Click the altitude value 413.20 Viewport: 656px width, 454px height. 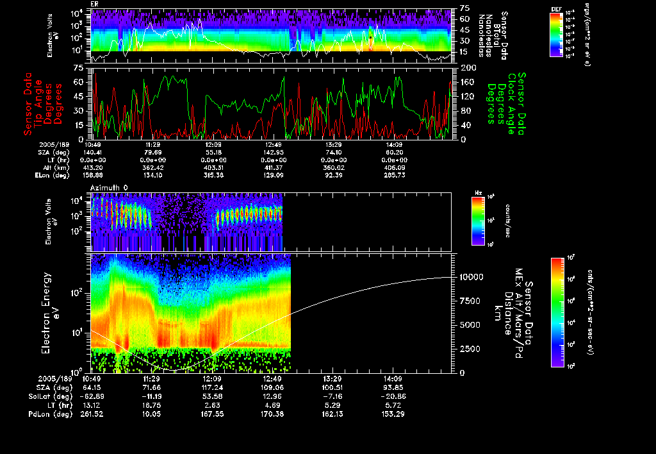pos(93,167)
